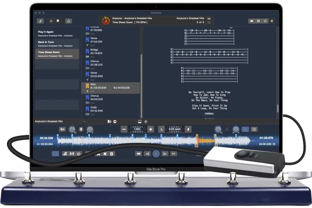Click the flag-play icon below marks list
Image resolution: width=312 pixels, height=208 pixels.
click(x=109, y=121)
